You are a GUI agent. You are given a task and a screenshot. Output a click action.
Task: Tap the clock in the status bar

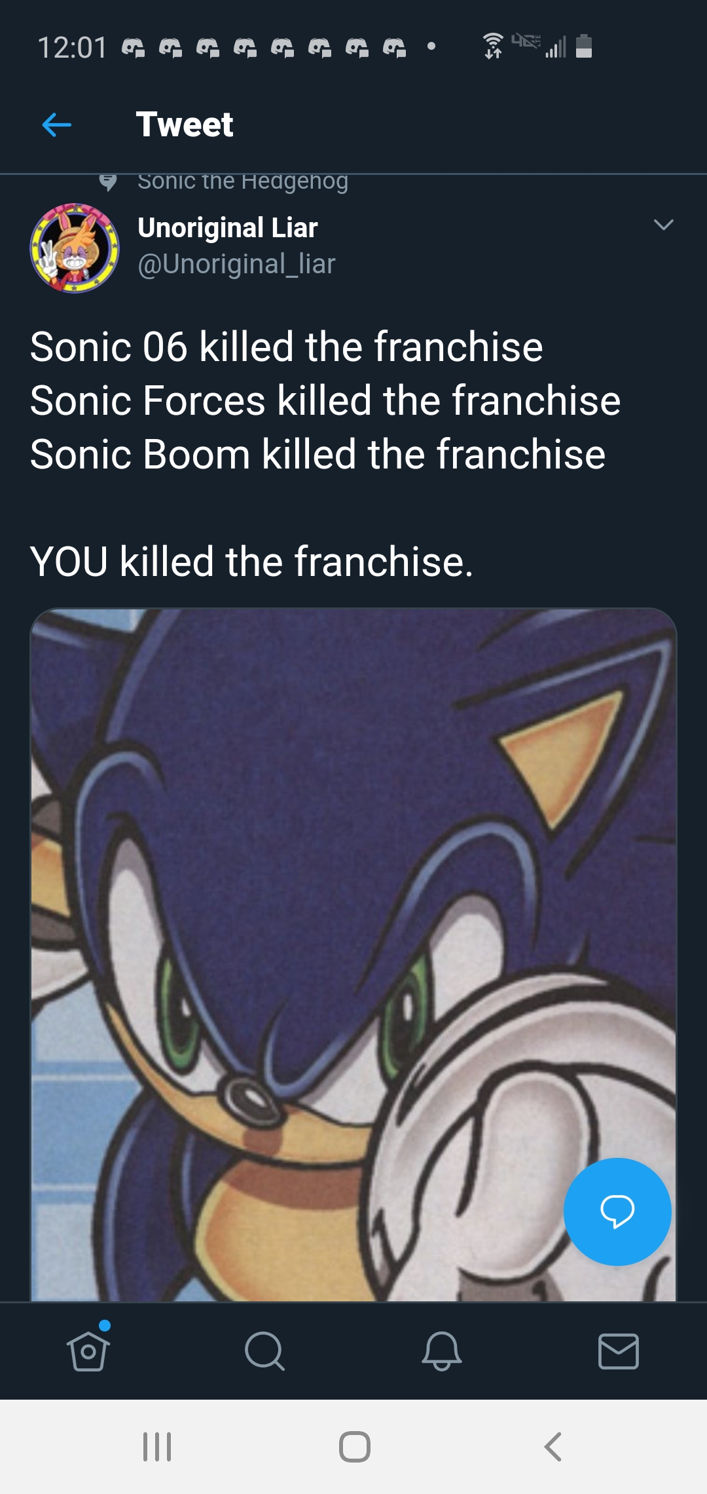73,47
